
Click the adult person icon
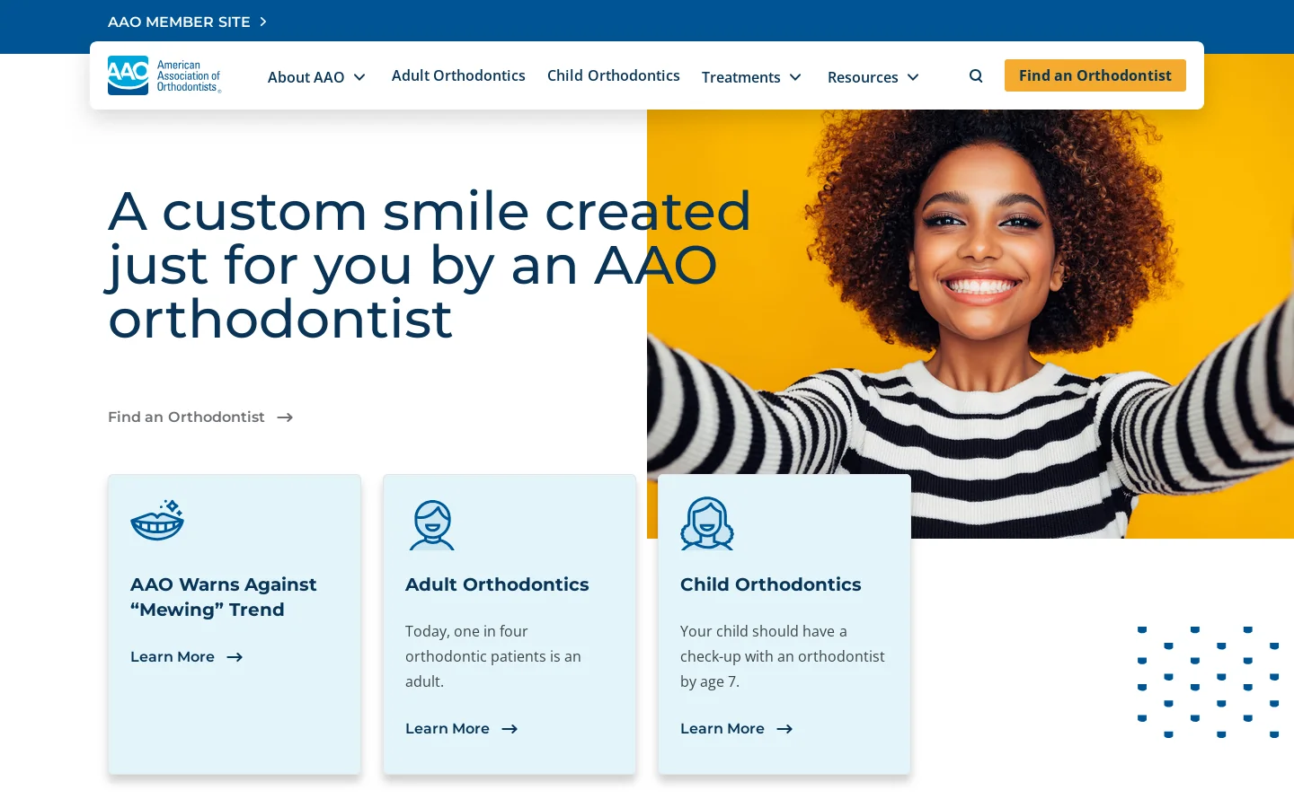click(432, 525)
